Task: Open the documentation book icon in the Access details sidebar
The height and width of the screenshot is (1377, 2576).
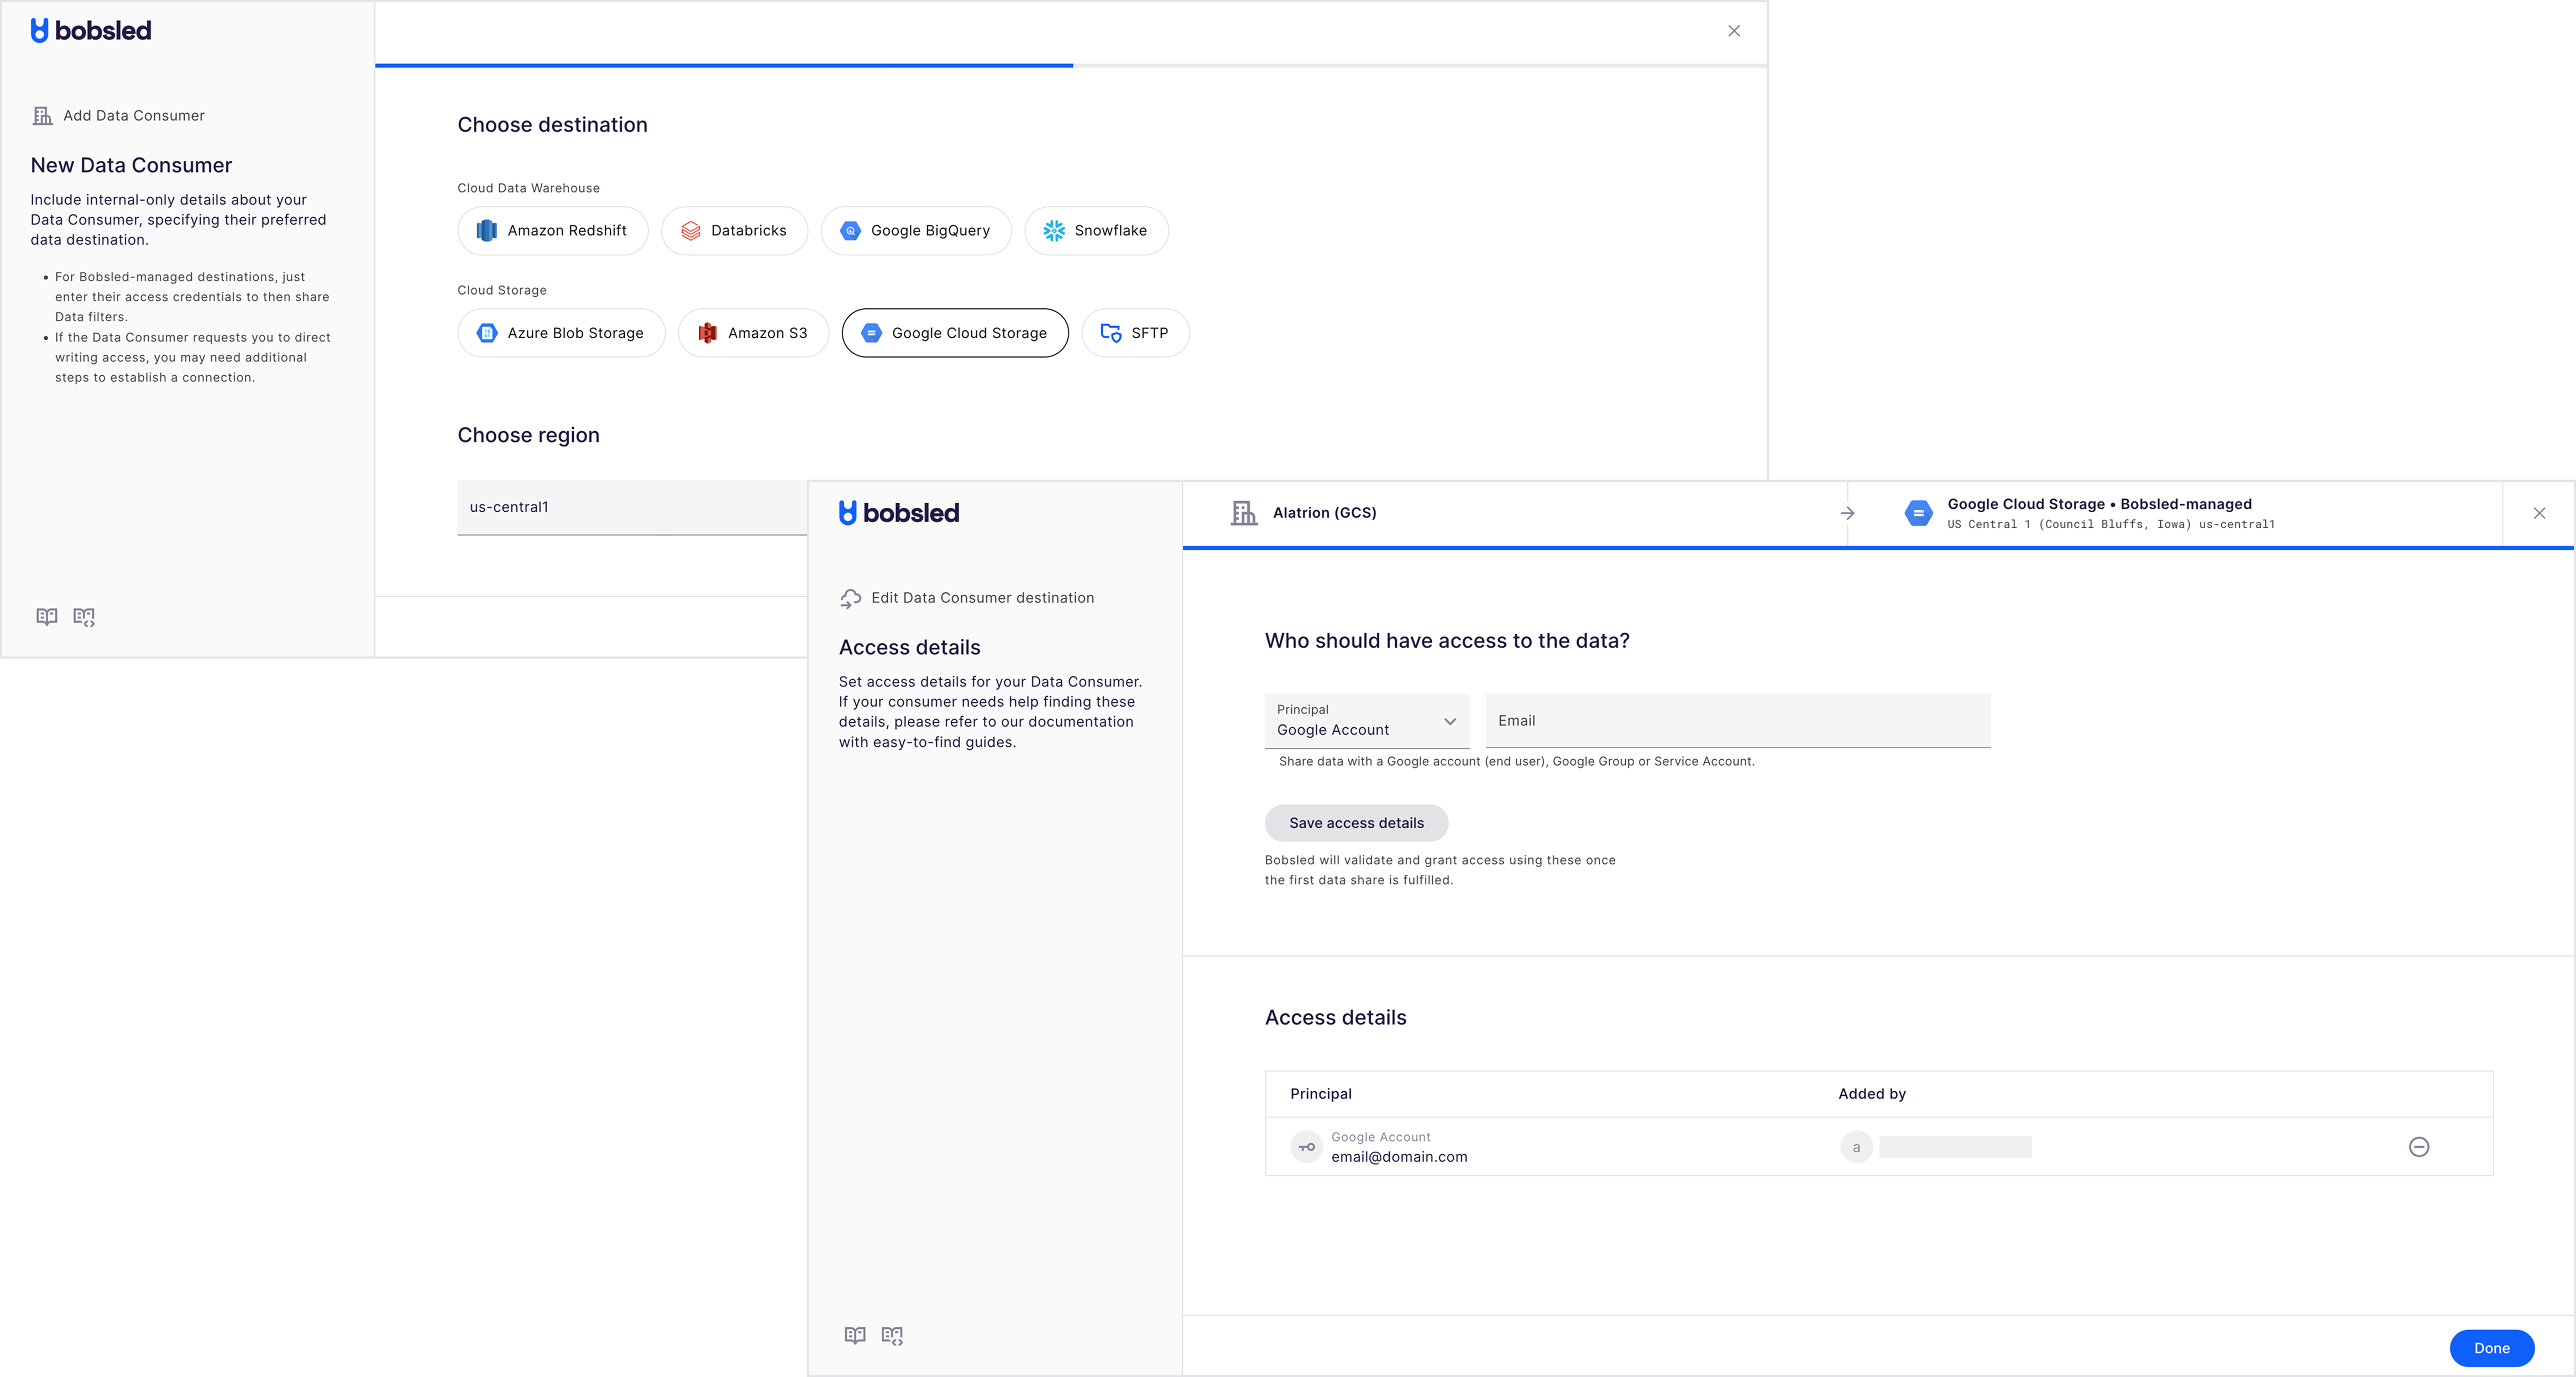Action: pos(855,1335)
